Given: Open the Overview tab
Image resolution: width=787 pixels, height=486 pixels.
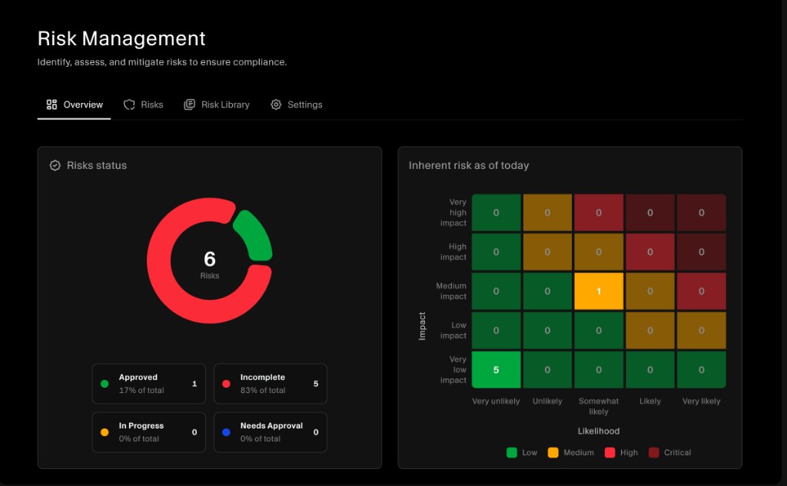Looking at the screenshot, I should pyautogui.click(x=75, y=105).
